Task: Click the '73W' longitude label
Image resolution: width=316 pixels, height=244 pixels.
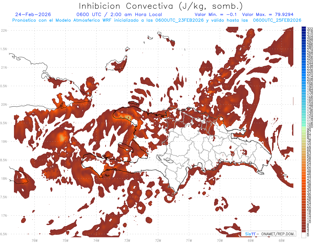Action: coord(127,241)
